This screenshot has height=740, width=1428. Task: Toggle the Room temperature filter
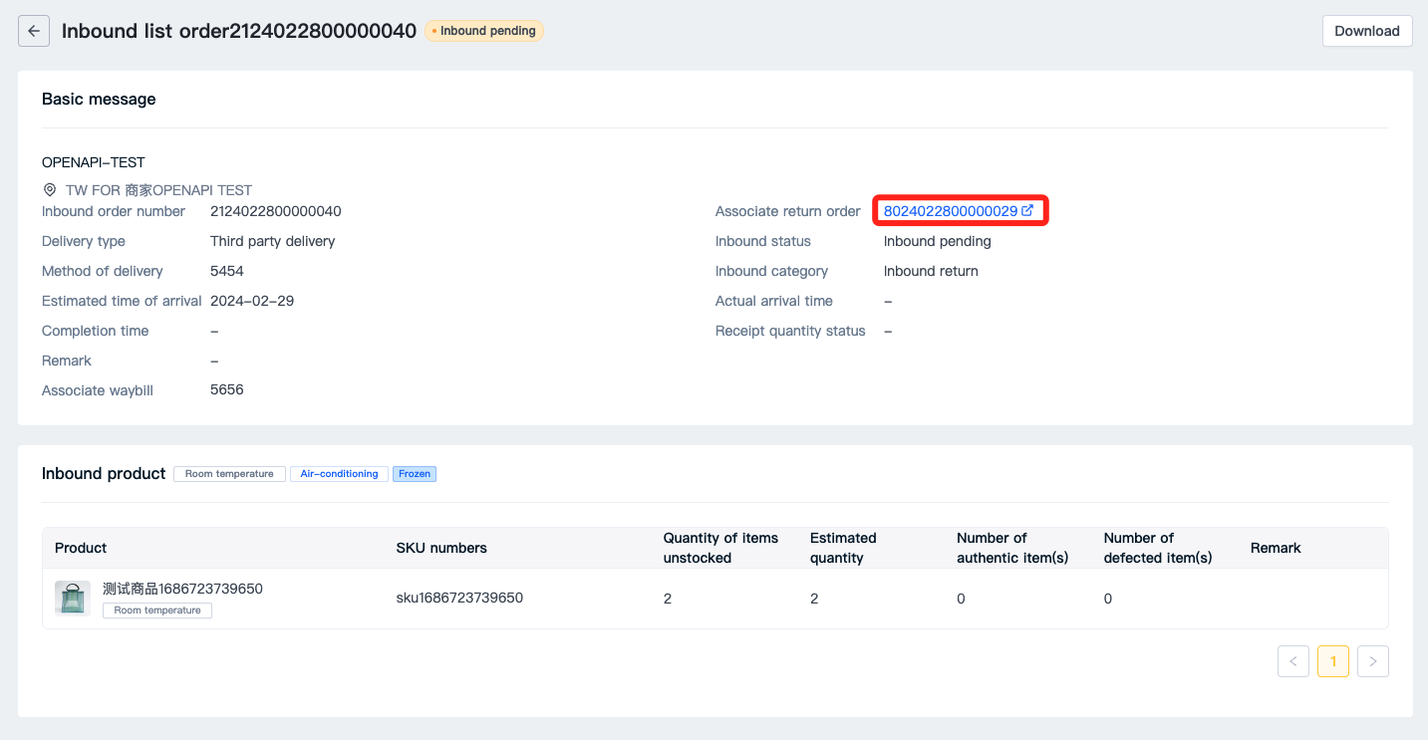[228, 473]
